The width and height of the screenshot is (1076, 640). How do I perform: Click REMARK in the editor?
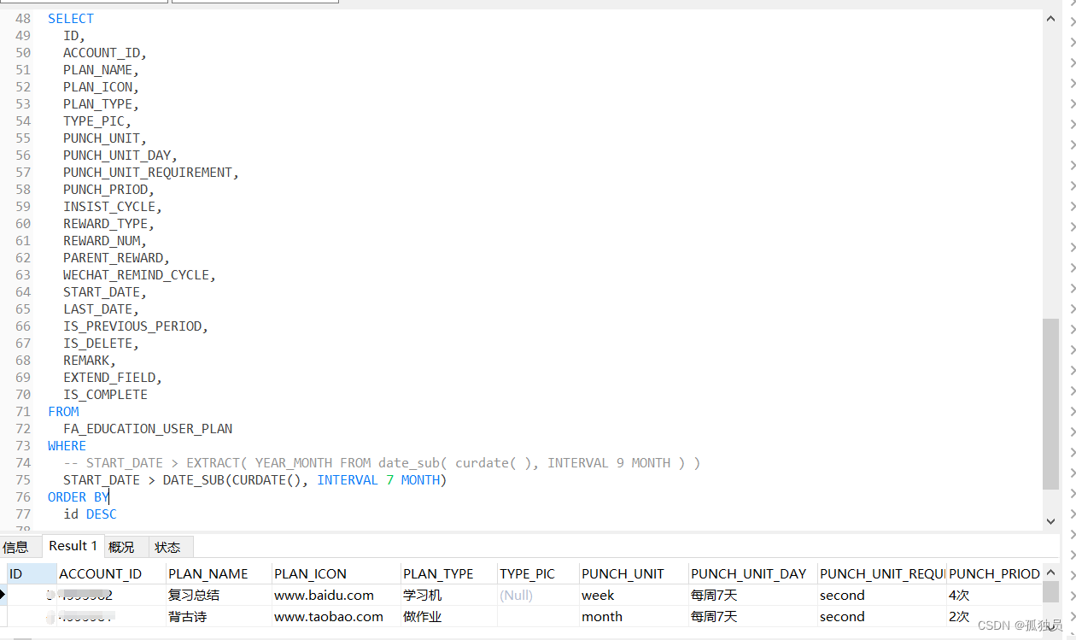click(86, 360)
